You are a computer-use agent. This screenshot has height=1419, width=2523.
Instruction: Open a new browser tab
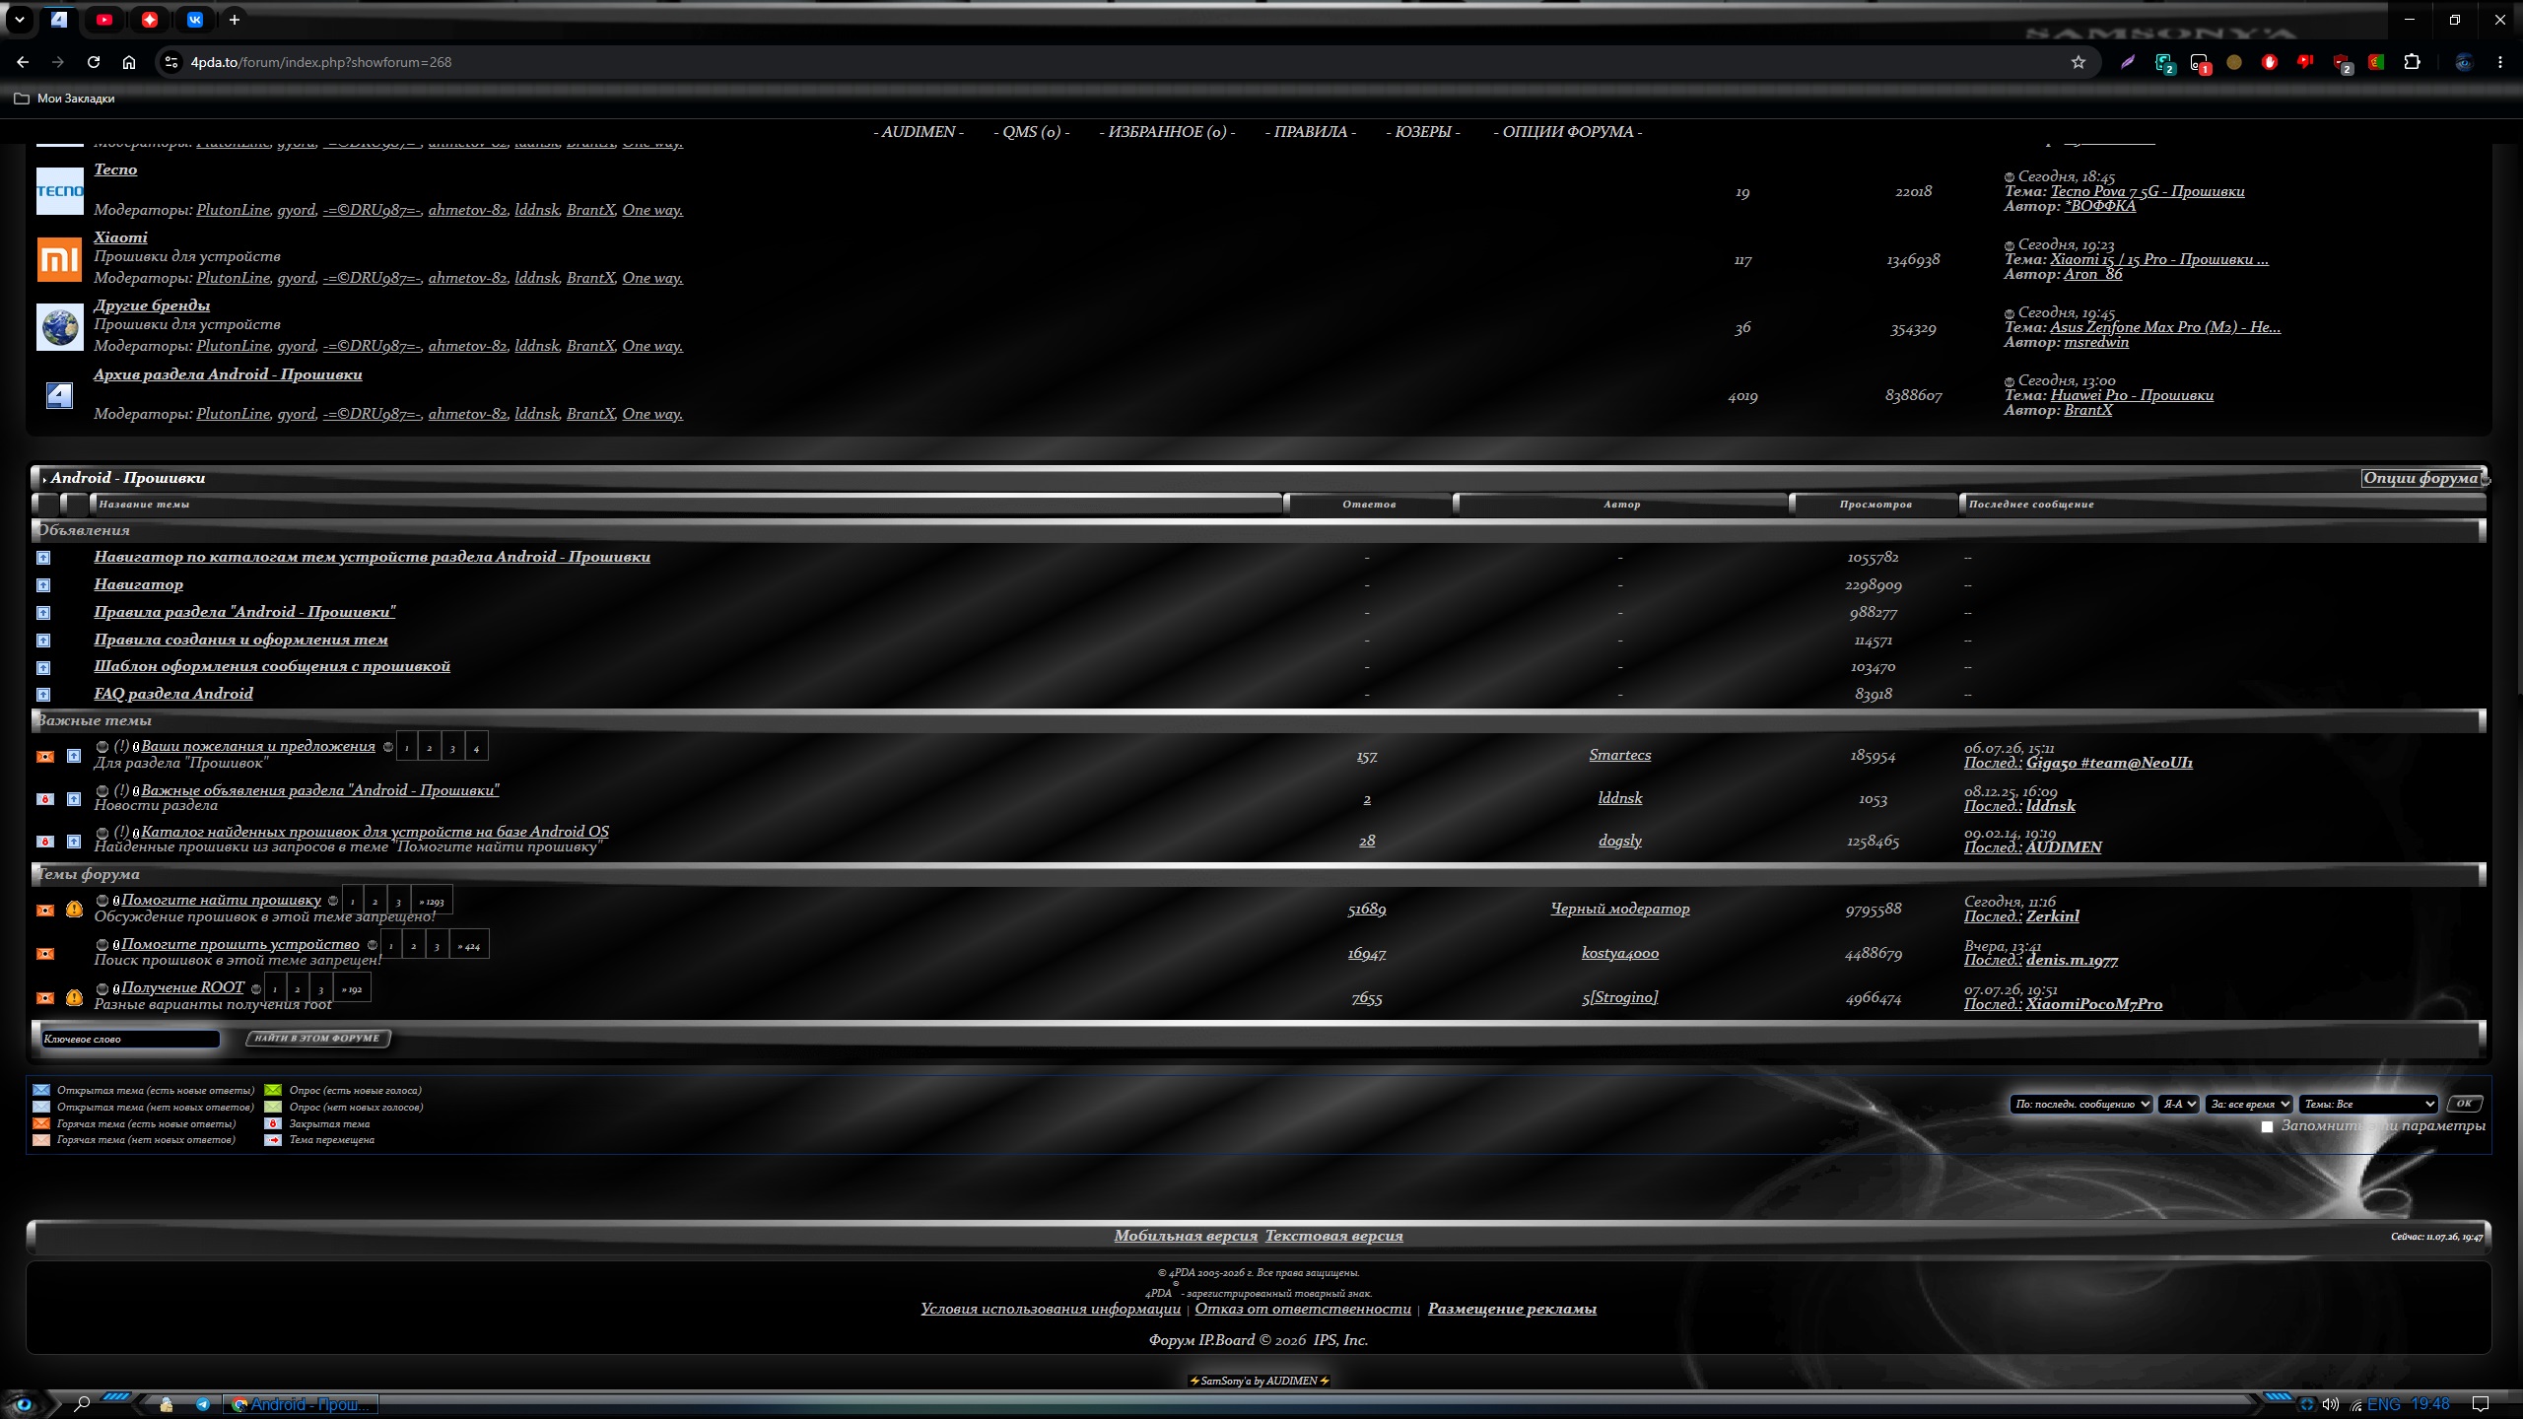(234, 20)
